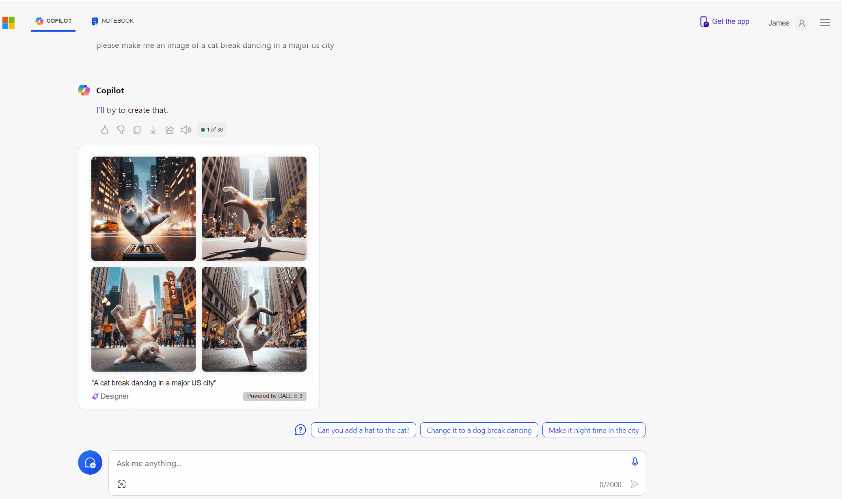
Task: Copy the Copilot response
Action: pos(137,130)
